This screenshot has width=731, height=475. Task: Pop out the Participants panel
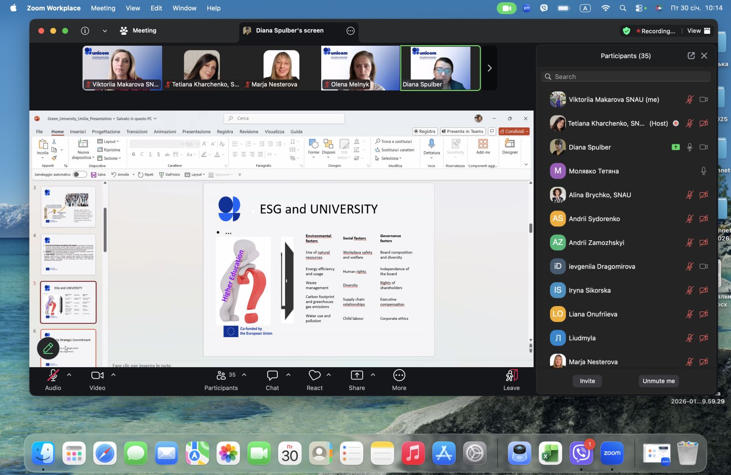click(691, 56)
